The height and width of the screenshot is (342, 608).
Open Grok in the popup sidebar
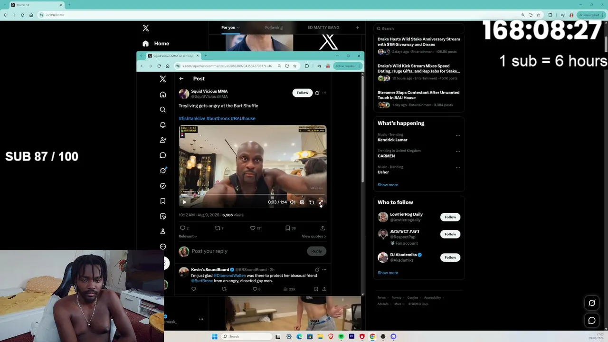tap(163, 171)
